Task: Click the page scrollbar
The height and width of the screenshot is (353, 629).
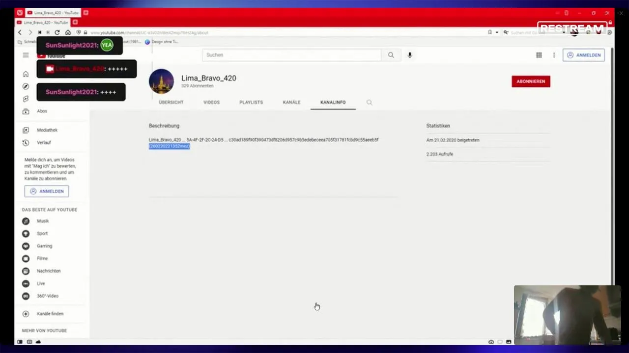Action: tap(612, 166)
